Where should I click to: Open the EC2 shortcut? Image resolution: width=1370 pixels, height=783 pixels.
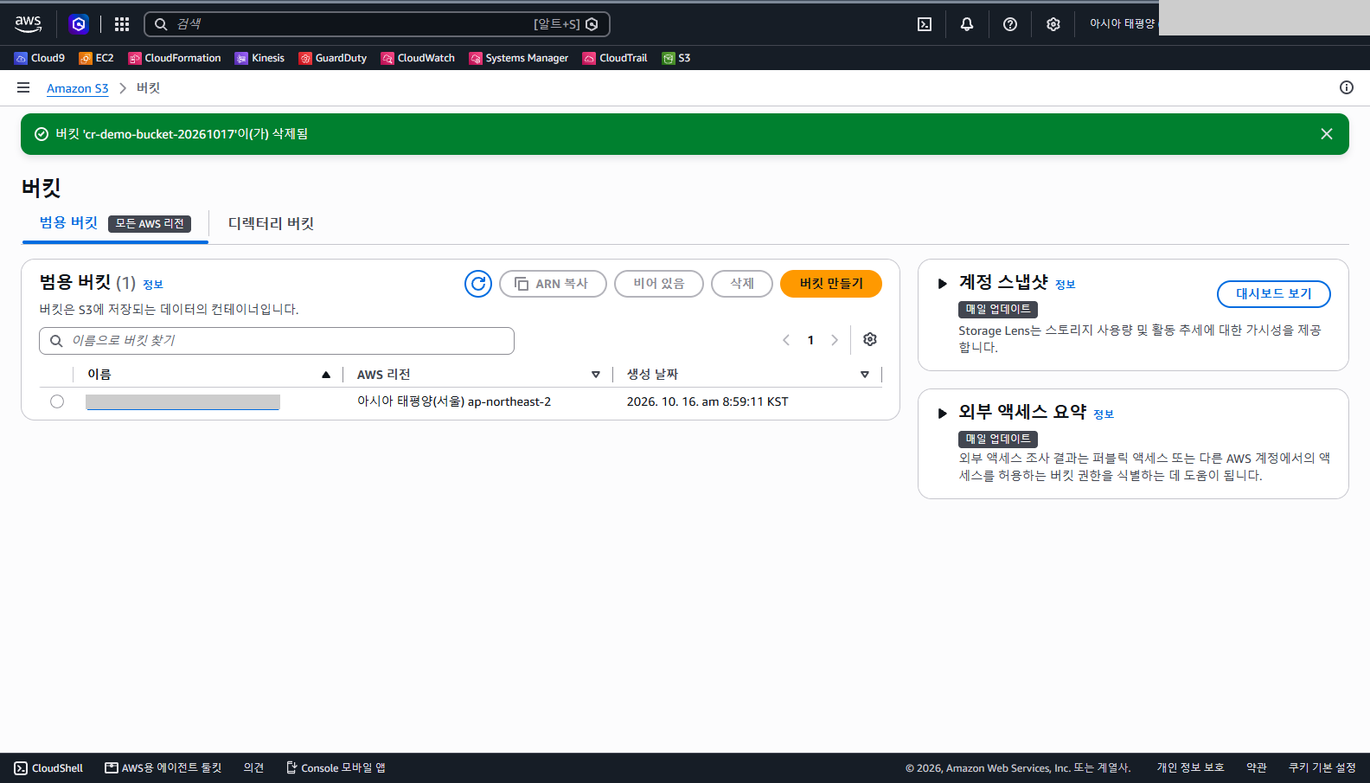[96, 58]
